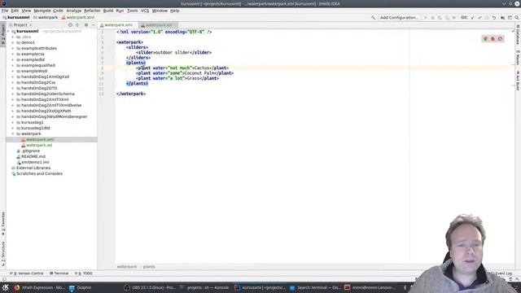Select the .gitignore file
Viewport: 521px width, 293px height.
point(30,151)
